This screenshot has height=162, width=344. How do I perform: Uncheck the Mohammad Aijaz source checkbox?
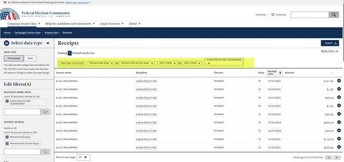click(7, 137)
